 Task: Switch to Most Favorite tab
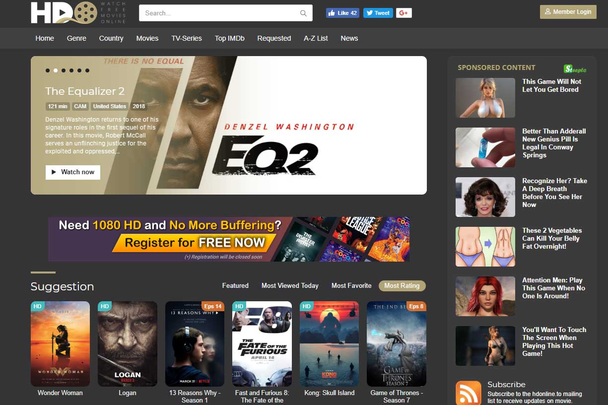351,285
